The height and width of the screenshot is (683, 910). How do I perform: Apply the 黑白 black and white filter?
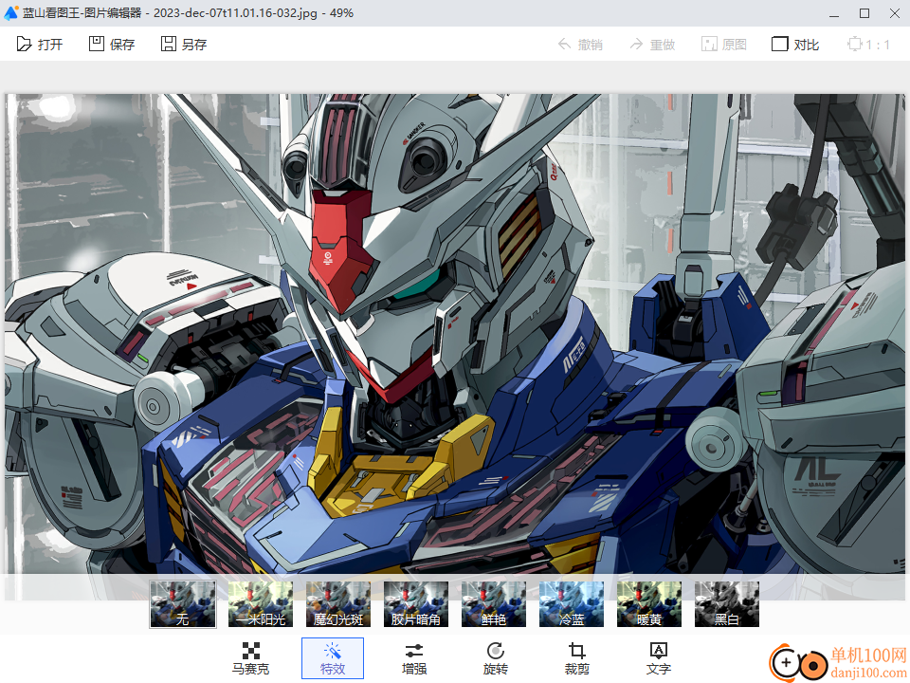[x=727, y=604]
